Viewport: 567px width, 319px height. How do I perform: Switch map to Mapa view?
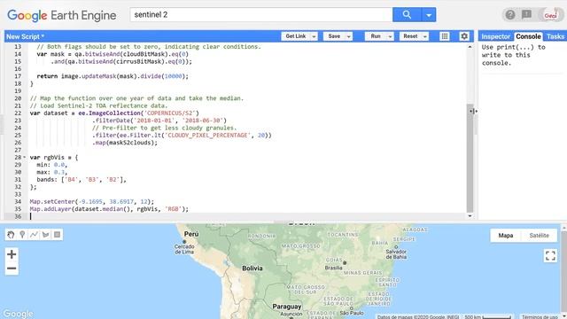tap(506, 236)
